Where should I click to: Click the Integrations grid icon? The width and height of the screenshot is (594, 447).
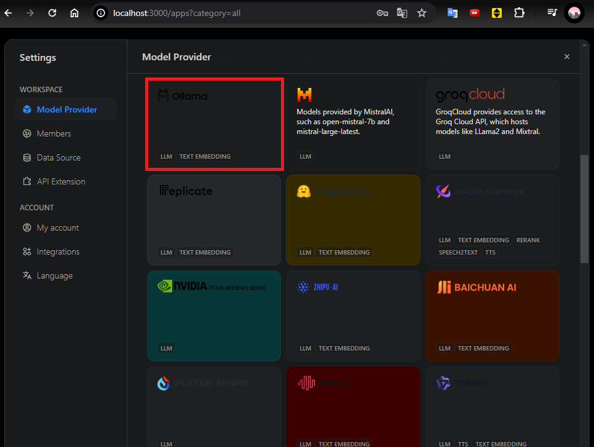tap(27, 251)
